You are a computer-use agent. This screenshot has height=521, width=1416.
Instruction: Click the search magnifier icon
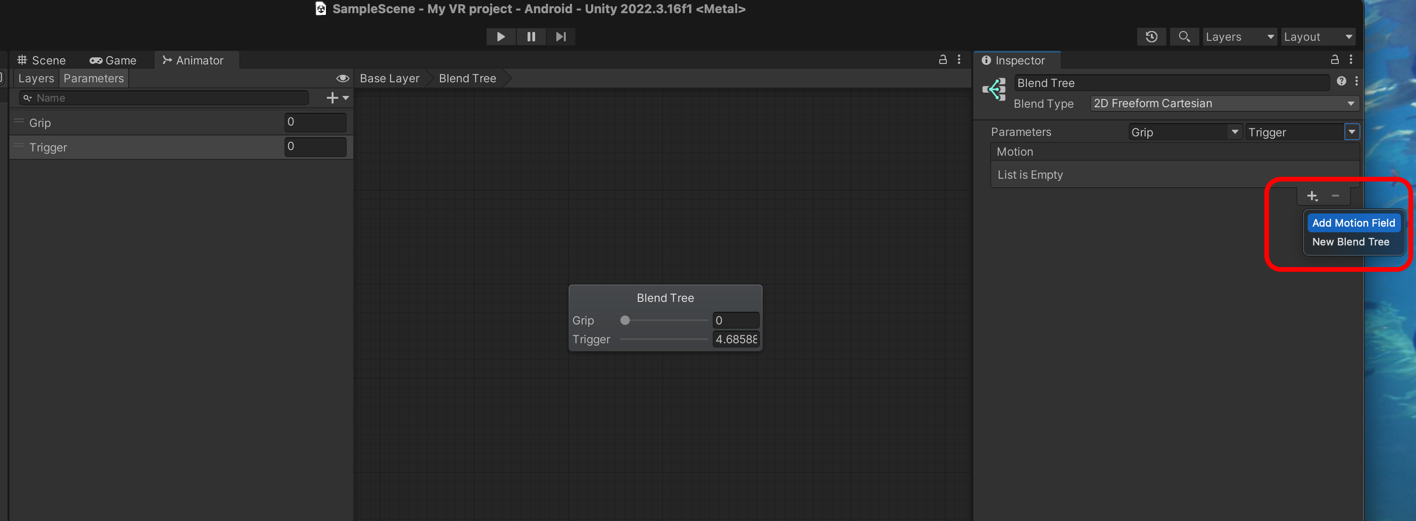(x=1184, y=37)
